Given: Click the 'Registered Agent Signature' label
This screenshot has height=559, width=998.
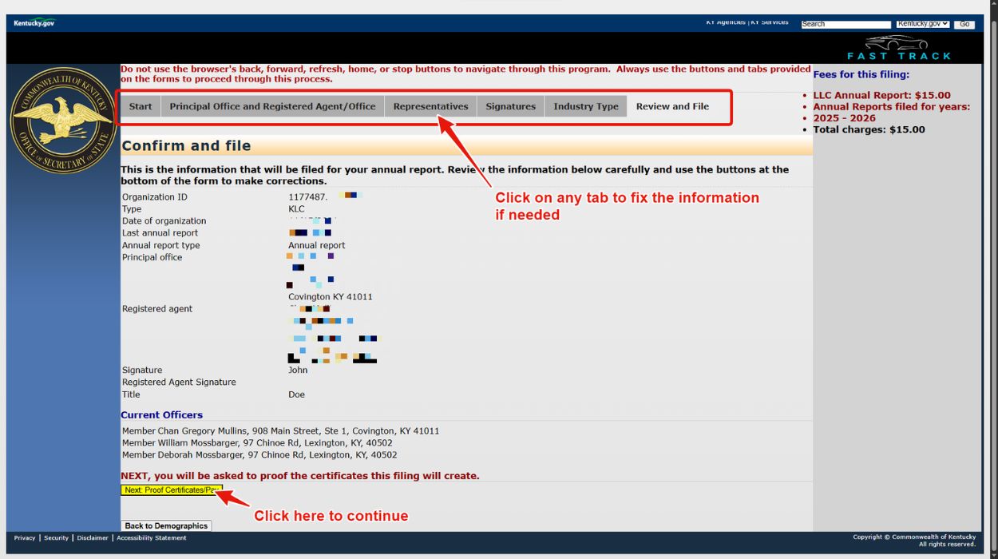Looking at the screenshot, I should [179, 382].
